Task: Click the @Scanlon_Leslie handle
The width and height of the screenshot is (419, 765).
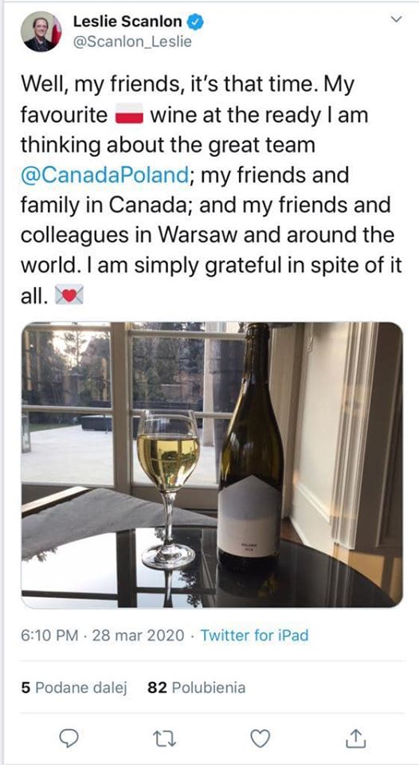Action: point(131,42)
